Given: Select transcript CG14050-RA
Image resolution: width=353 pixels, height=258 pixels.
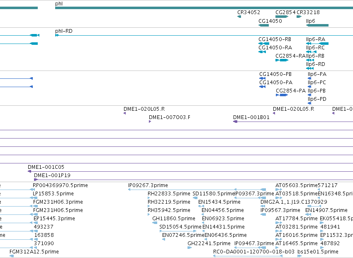Looking at the screenshot, I should [x=275, y=48].
